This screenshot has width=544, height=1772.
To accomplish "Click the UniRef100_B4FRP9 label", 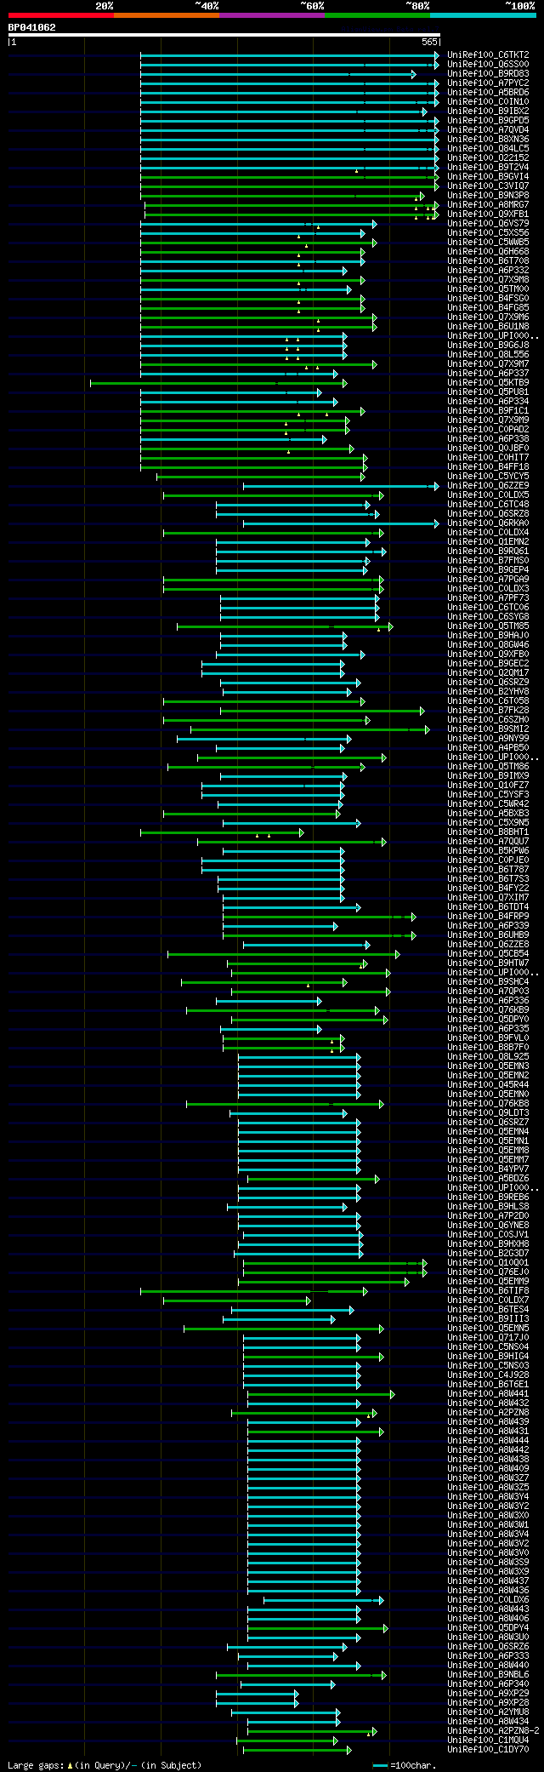I will pyautogui.click(x=488, y=916).
